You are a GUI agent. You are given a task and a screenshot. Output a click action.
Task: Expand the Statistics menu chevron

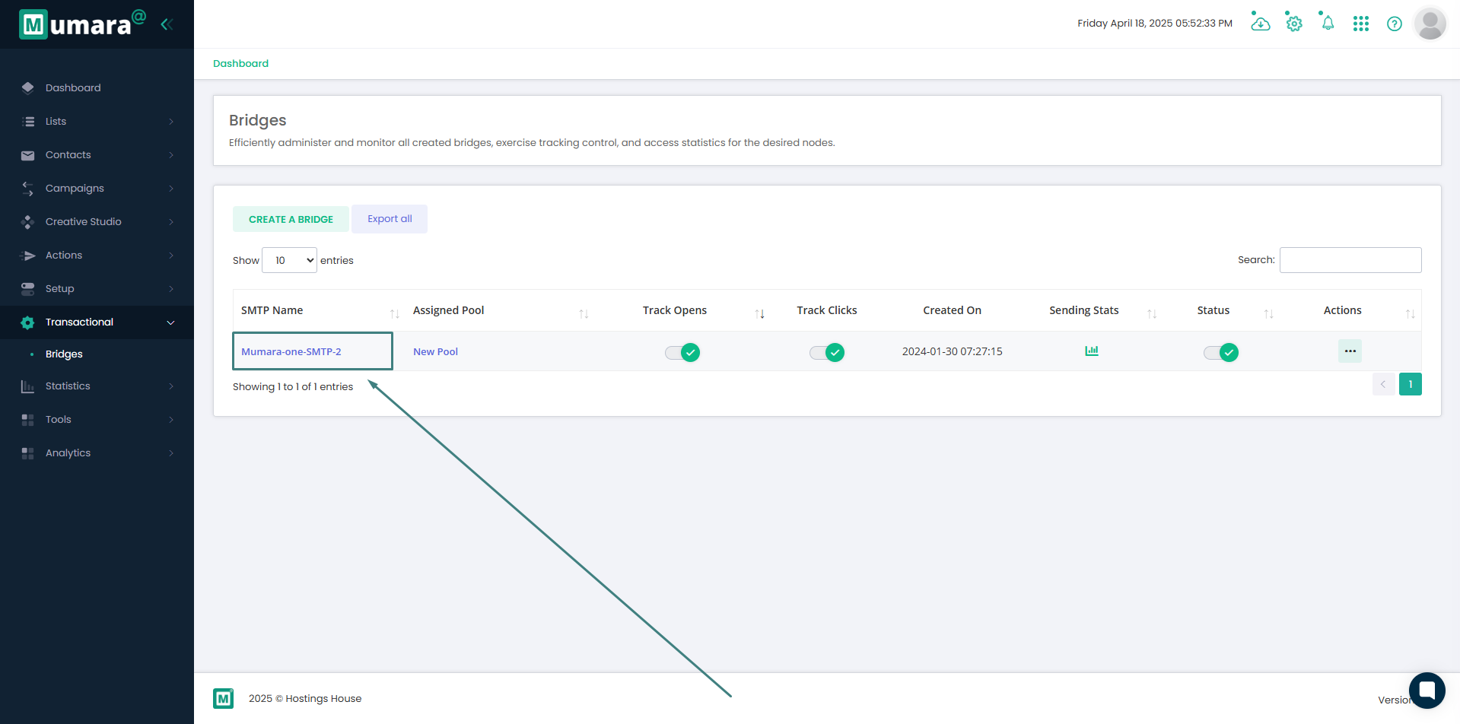[x=171, y=386]
